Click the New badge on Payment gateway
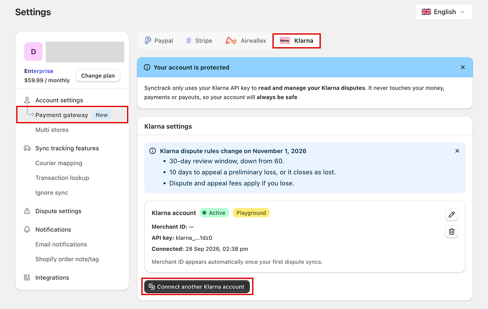Screen dimensions: 488x309 pos(102,115)
